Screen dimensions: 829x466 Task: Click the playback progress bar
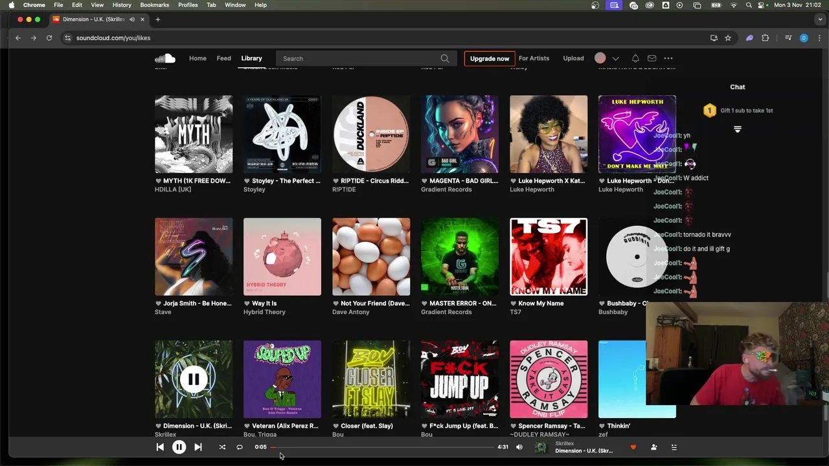coord(381,447)
